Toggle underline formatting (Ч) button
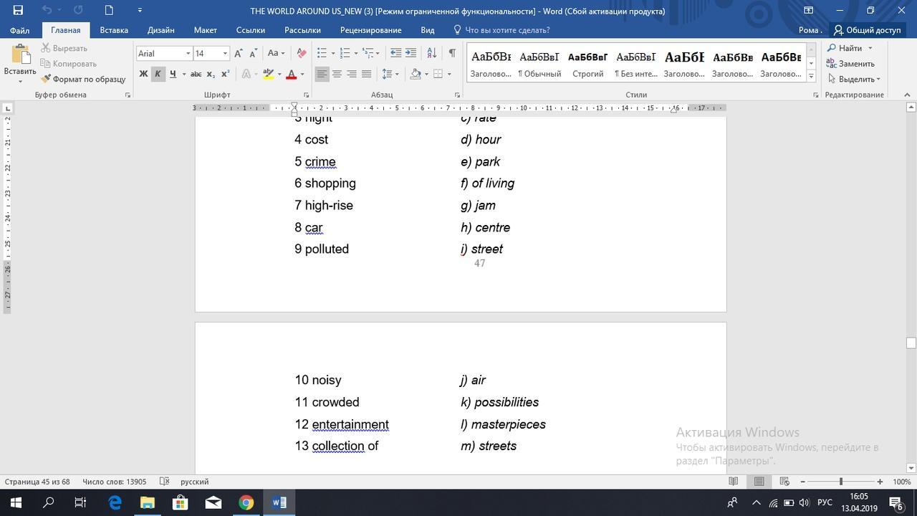Viewport: 917px width, 516px height. coord(173,74)
